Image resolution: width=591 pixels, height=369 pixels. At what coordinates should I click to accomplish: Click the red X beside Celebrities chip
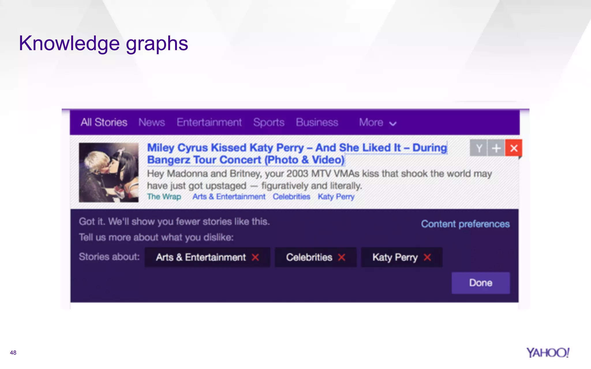point(342,257)
